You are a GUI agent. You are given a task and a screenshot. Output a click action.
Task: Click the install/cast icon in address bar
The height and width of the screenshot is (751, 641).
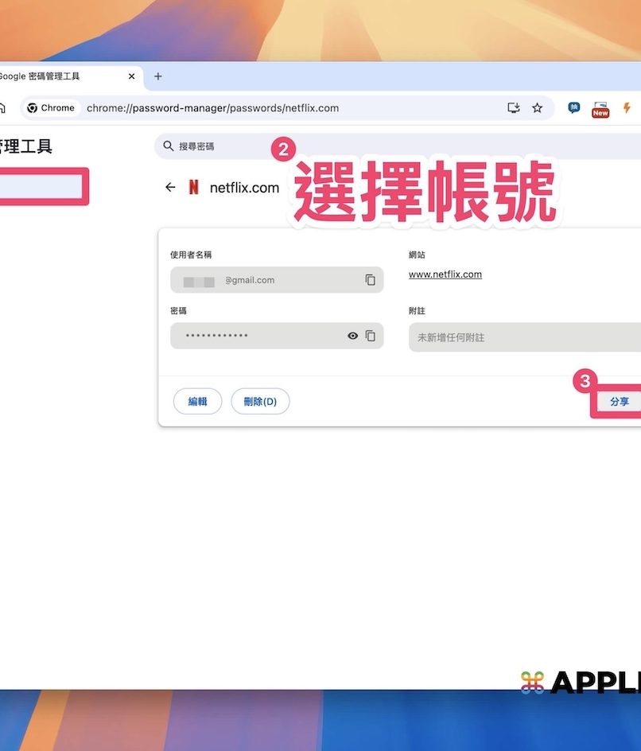point(514,108)
